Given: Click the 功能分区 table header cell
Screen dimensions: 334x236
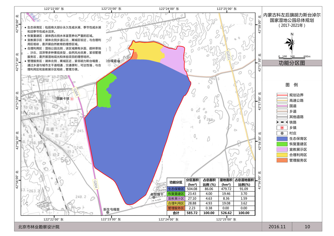Looking at the screenshot, I should click(x=176, y=182).
